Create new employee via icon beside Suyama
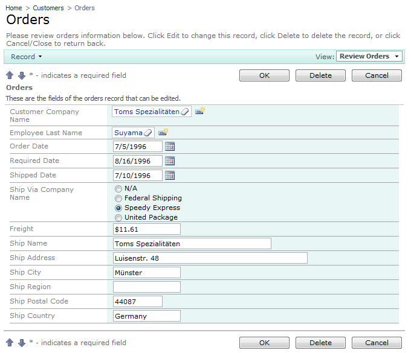The width and height of the screenshot is (411, 353). coord(163,132)
